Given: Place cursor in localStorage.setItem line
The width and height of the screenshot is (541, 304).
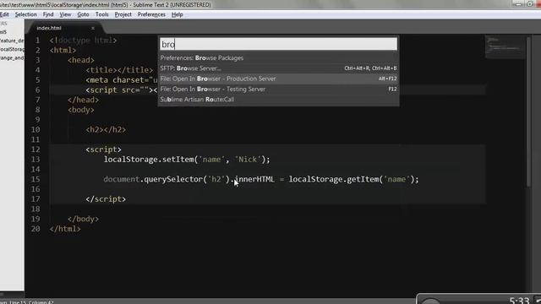Looking at the screenshot, I should point(187,160).
